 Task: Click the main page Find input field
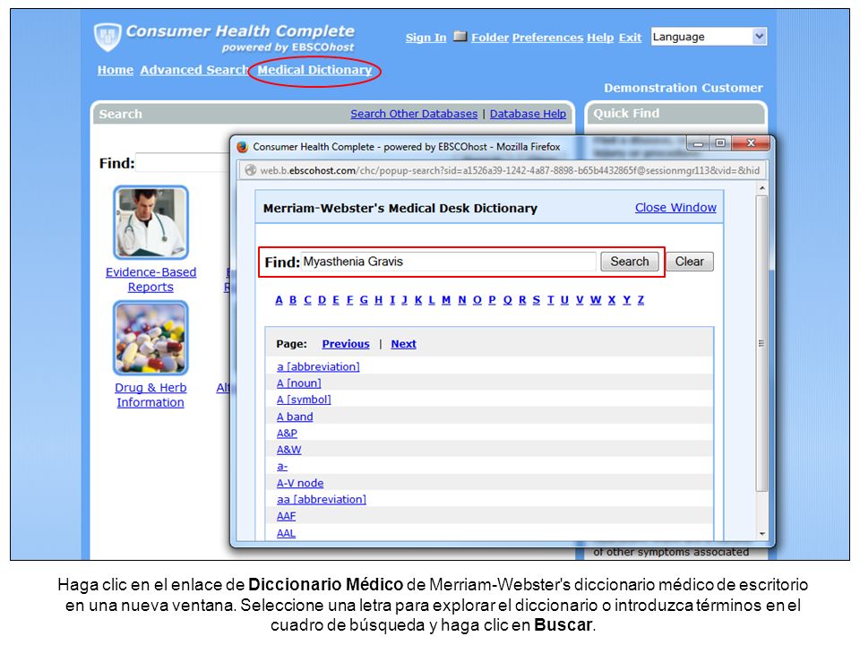[183, 163]
